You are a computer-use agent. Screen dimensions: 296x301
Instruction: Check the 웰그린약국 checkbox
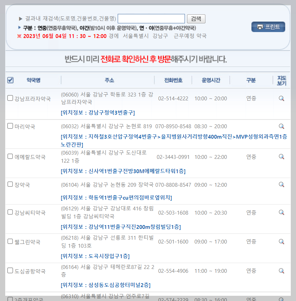(x=10, y=241)
